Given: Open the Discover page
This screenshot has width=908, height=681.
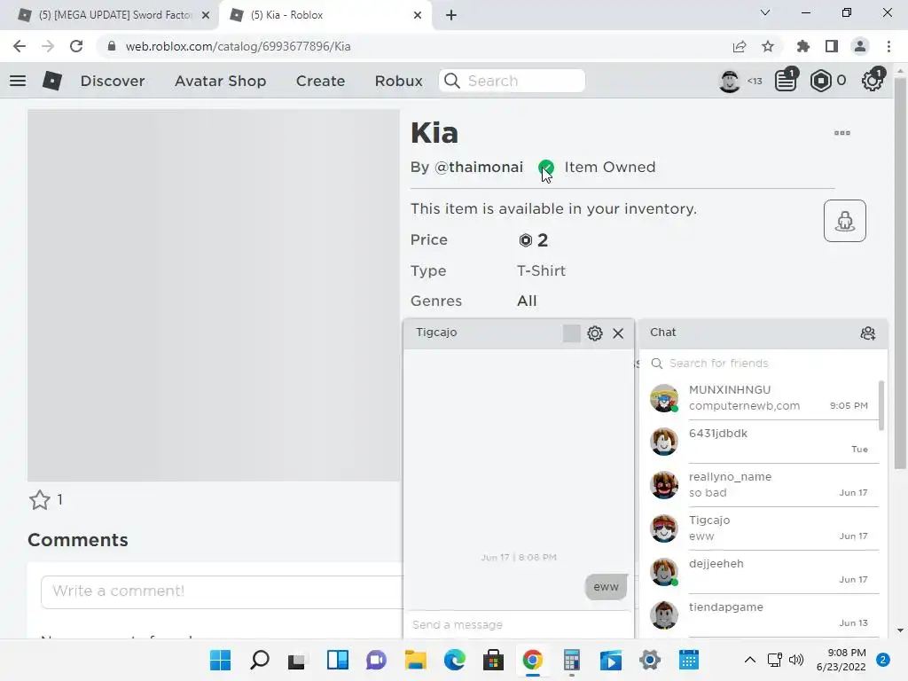Looking at the screenshot, I should (113, 81).
